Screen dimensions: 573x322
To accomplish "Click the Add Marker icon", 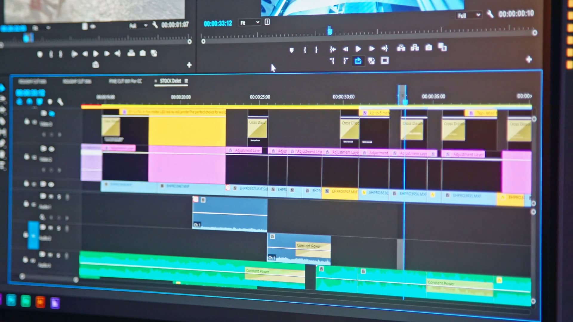I will (291, 50).
